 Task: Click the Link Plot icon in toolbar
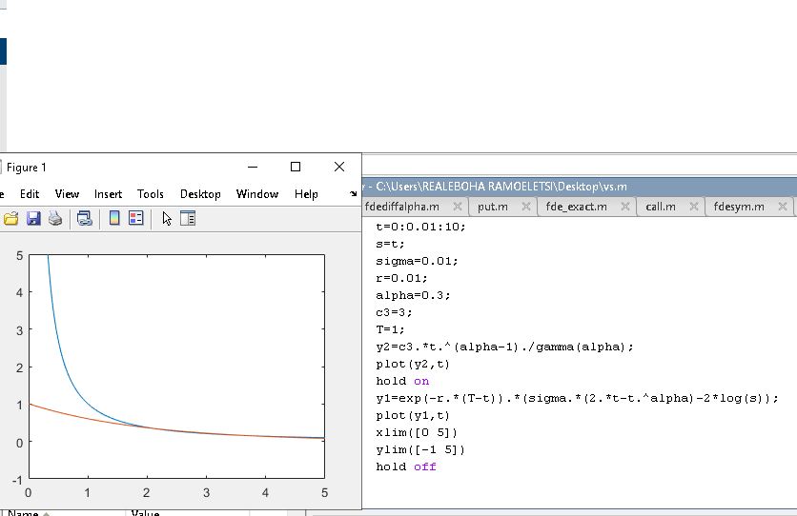point(85,219)
